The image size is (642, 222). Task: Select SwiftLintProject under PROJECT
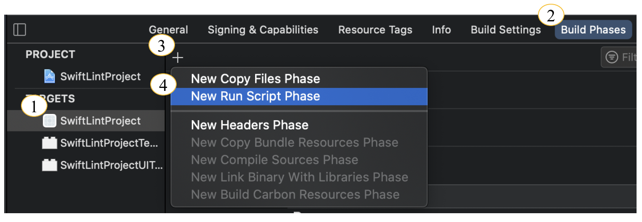100,76
